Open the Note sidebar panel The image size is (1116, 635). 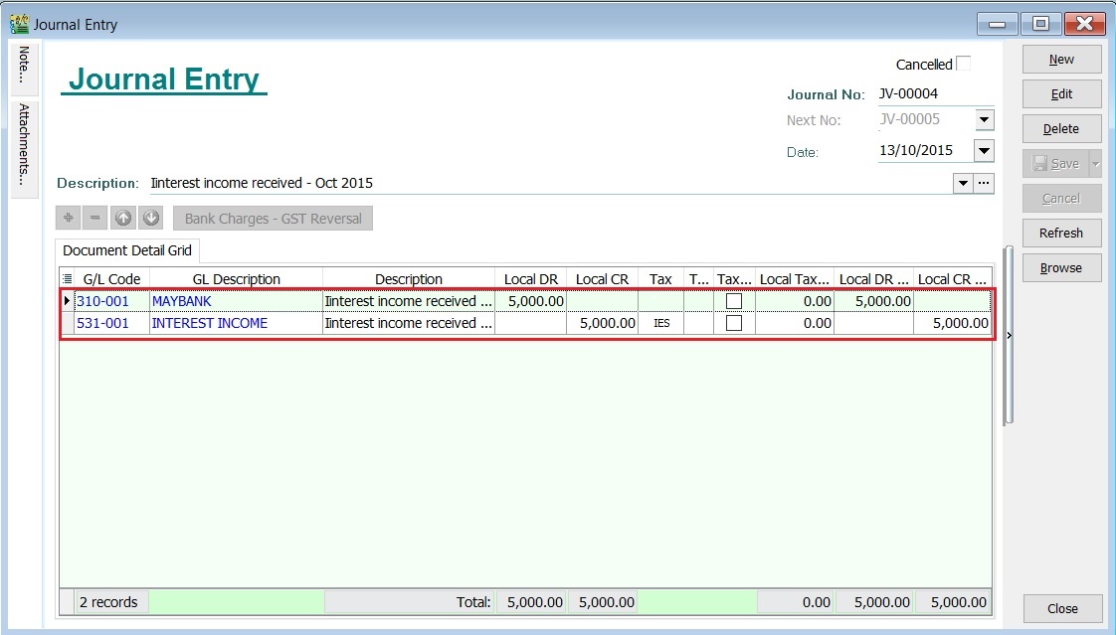coord(22,66)
